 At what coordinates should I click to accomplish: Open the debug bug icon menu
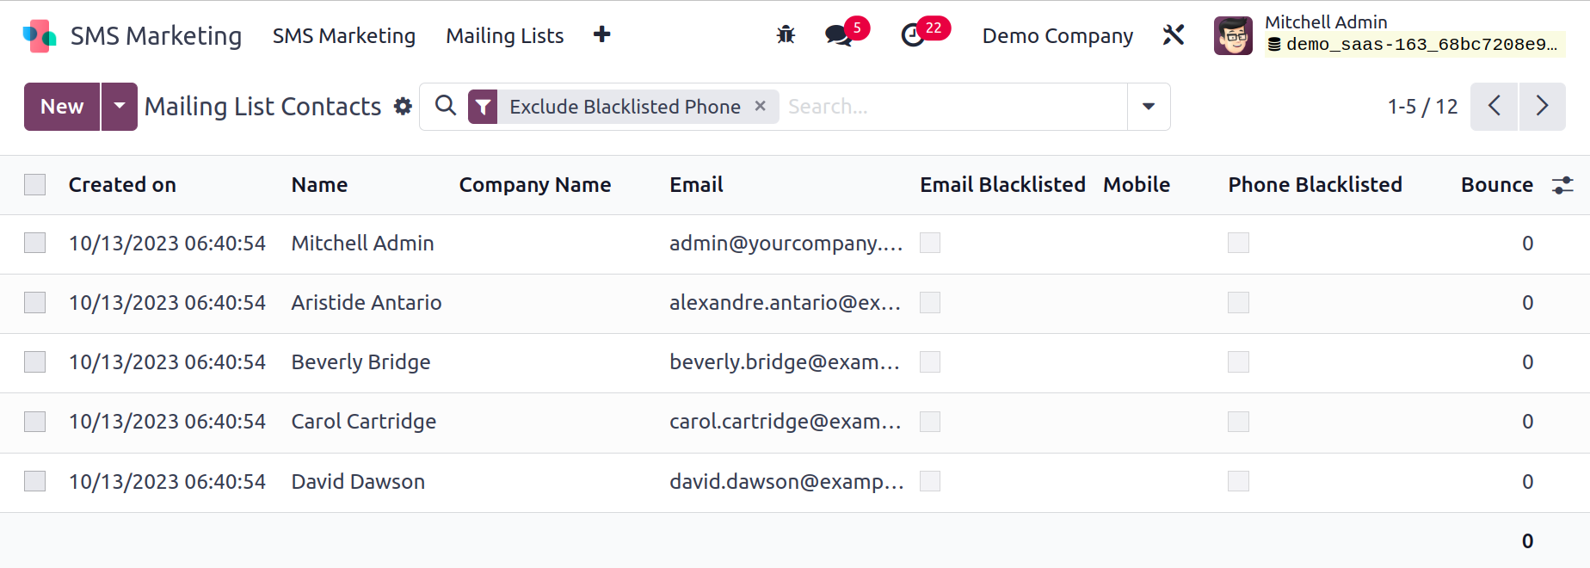pos(786,35)
